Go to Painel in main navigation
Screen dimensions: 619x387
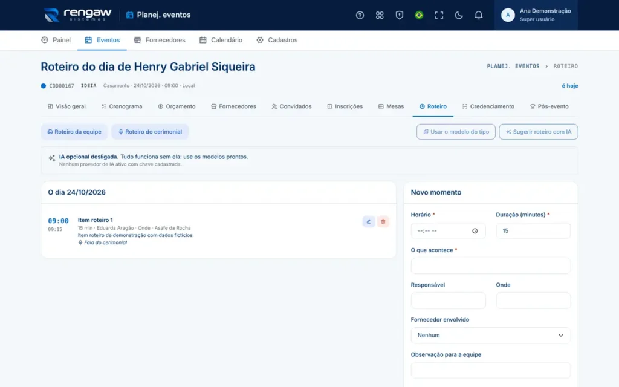point(56,40)
